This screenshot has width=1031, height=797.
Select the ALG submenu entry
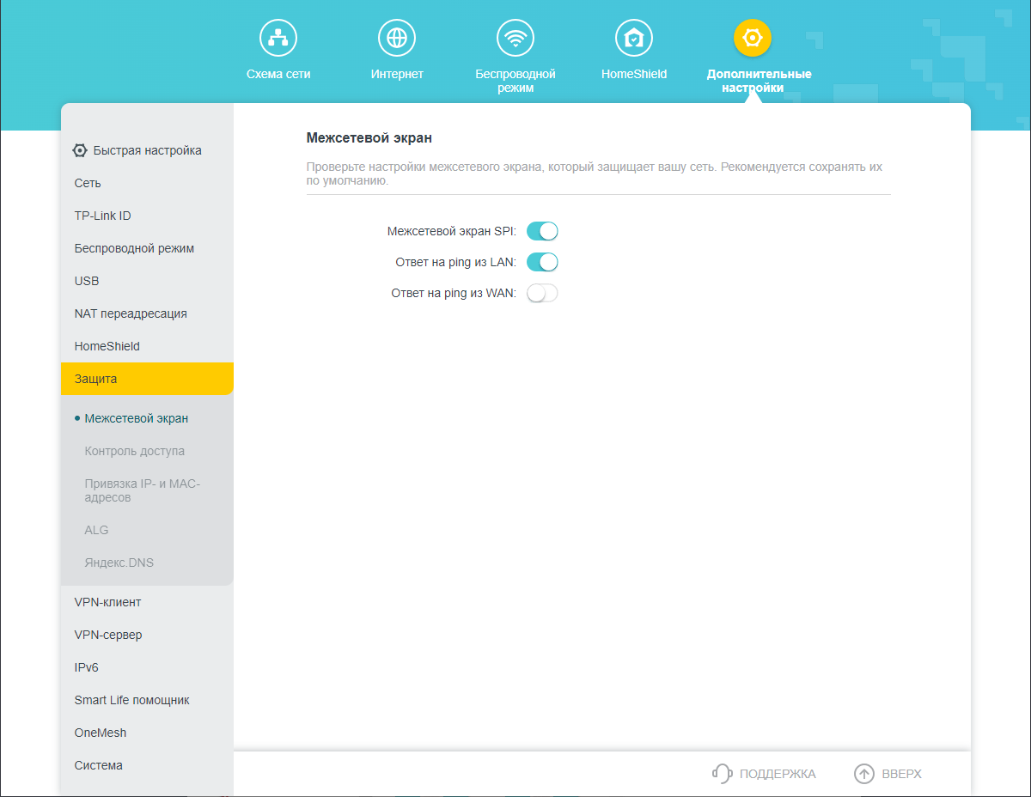pos(96,530)
